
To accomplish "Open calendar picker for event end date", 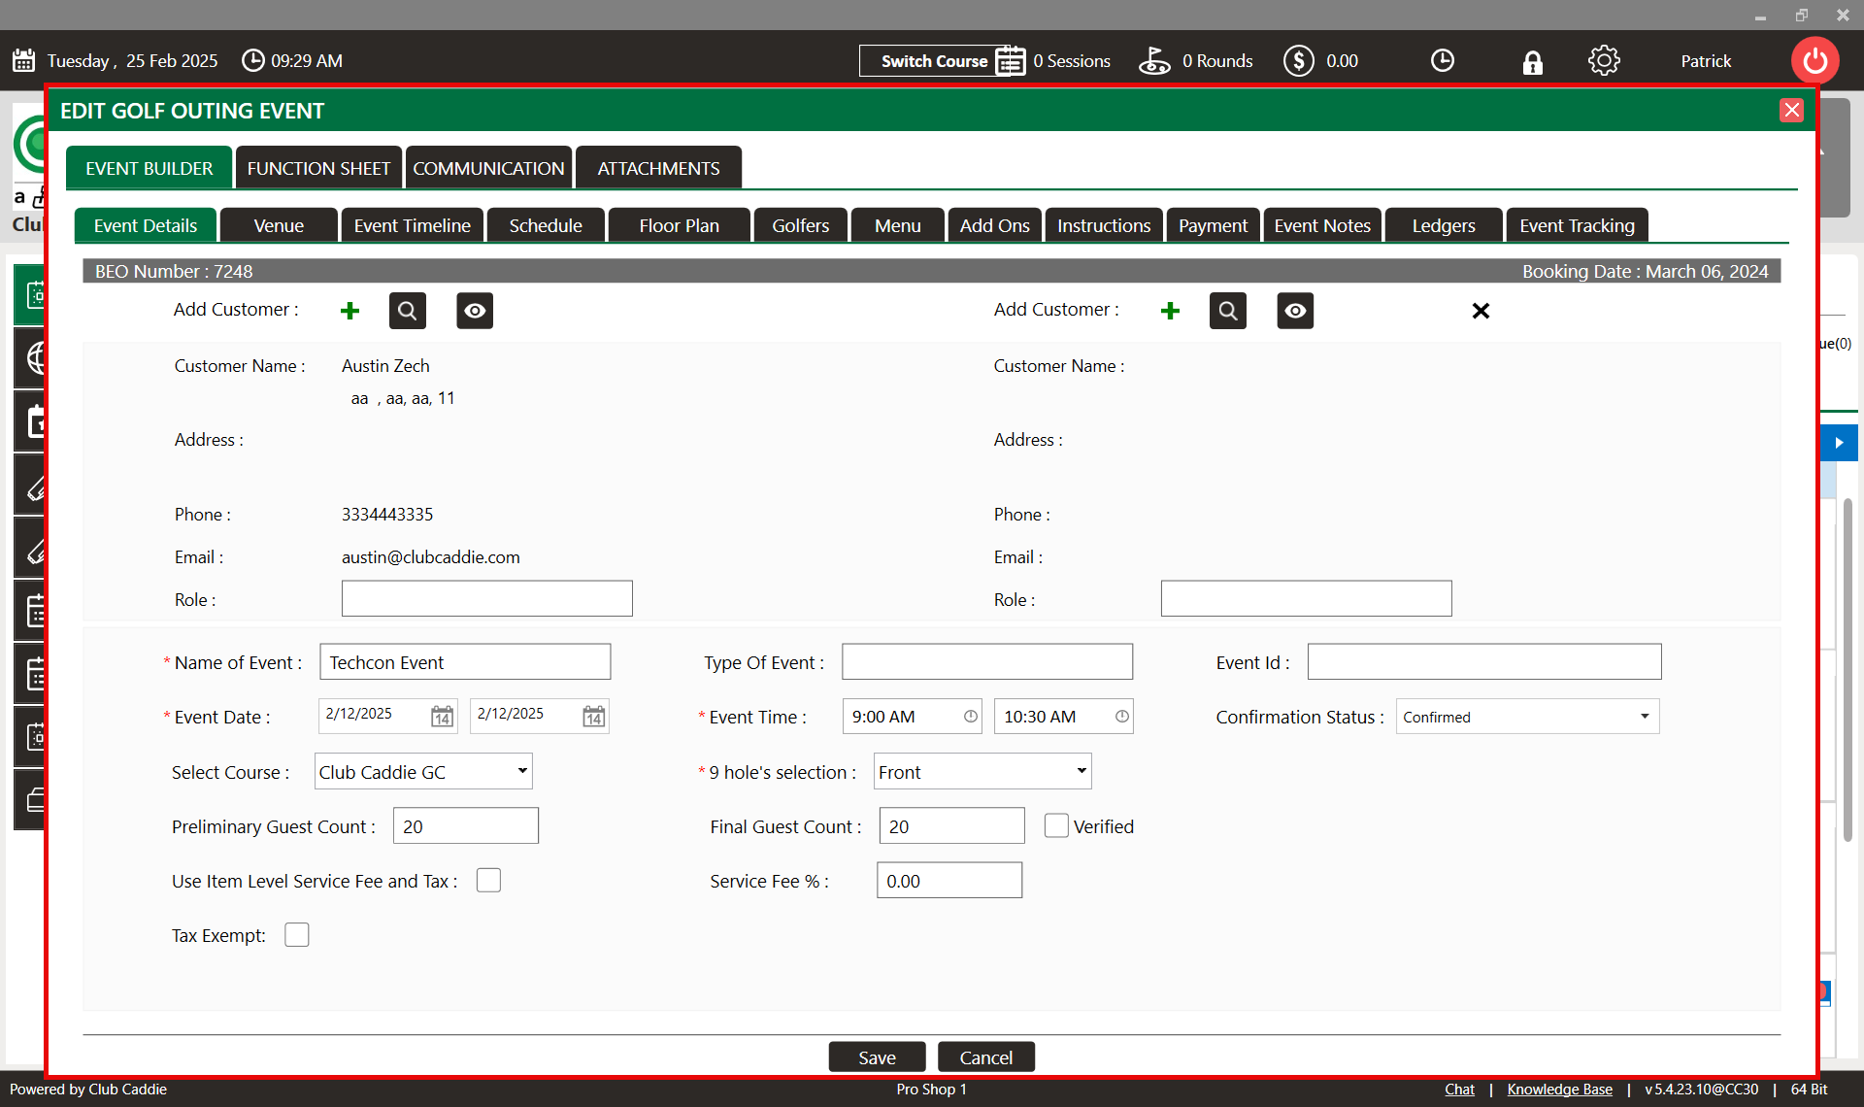I will pyautogui.click(x=593, y=717).
